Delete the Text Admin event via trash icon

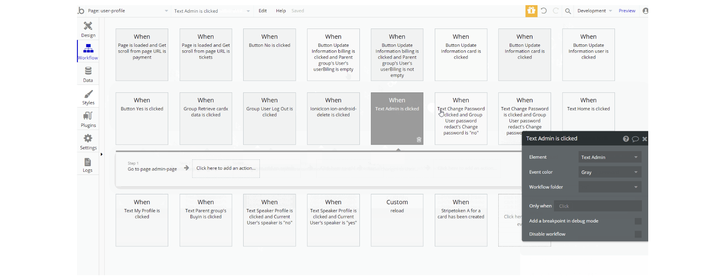click(x=419, y=140)
